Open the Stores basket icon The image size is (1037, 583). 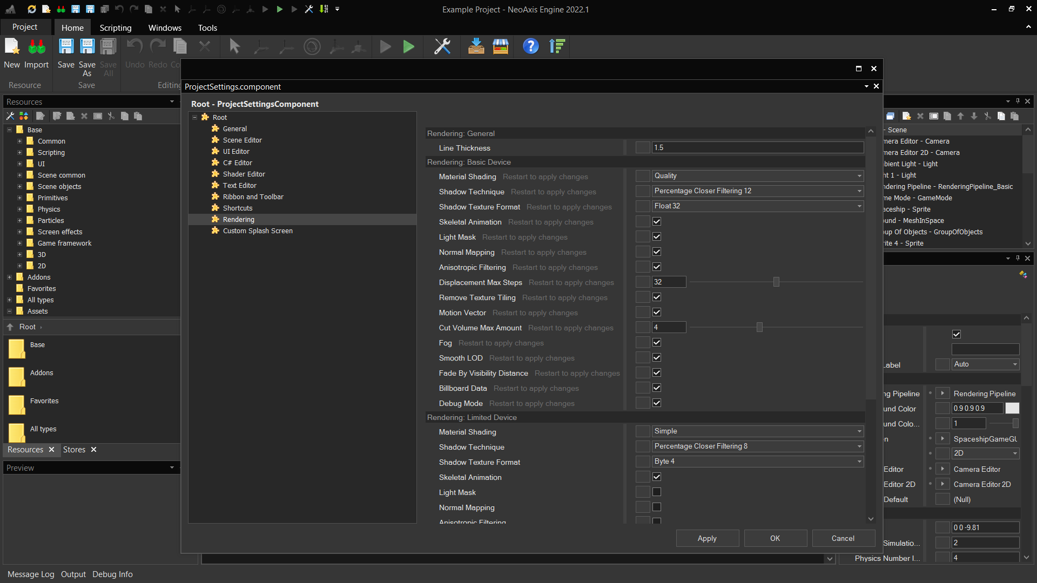501,47
